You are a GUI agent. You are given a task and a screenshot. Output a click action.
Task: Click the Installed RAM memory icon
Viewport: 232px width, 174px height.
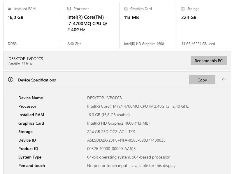(10, 9)
